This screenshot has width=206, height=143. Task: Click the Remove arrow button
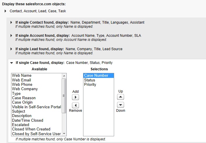[75, 105]
